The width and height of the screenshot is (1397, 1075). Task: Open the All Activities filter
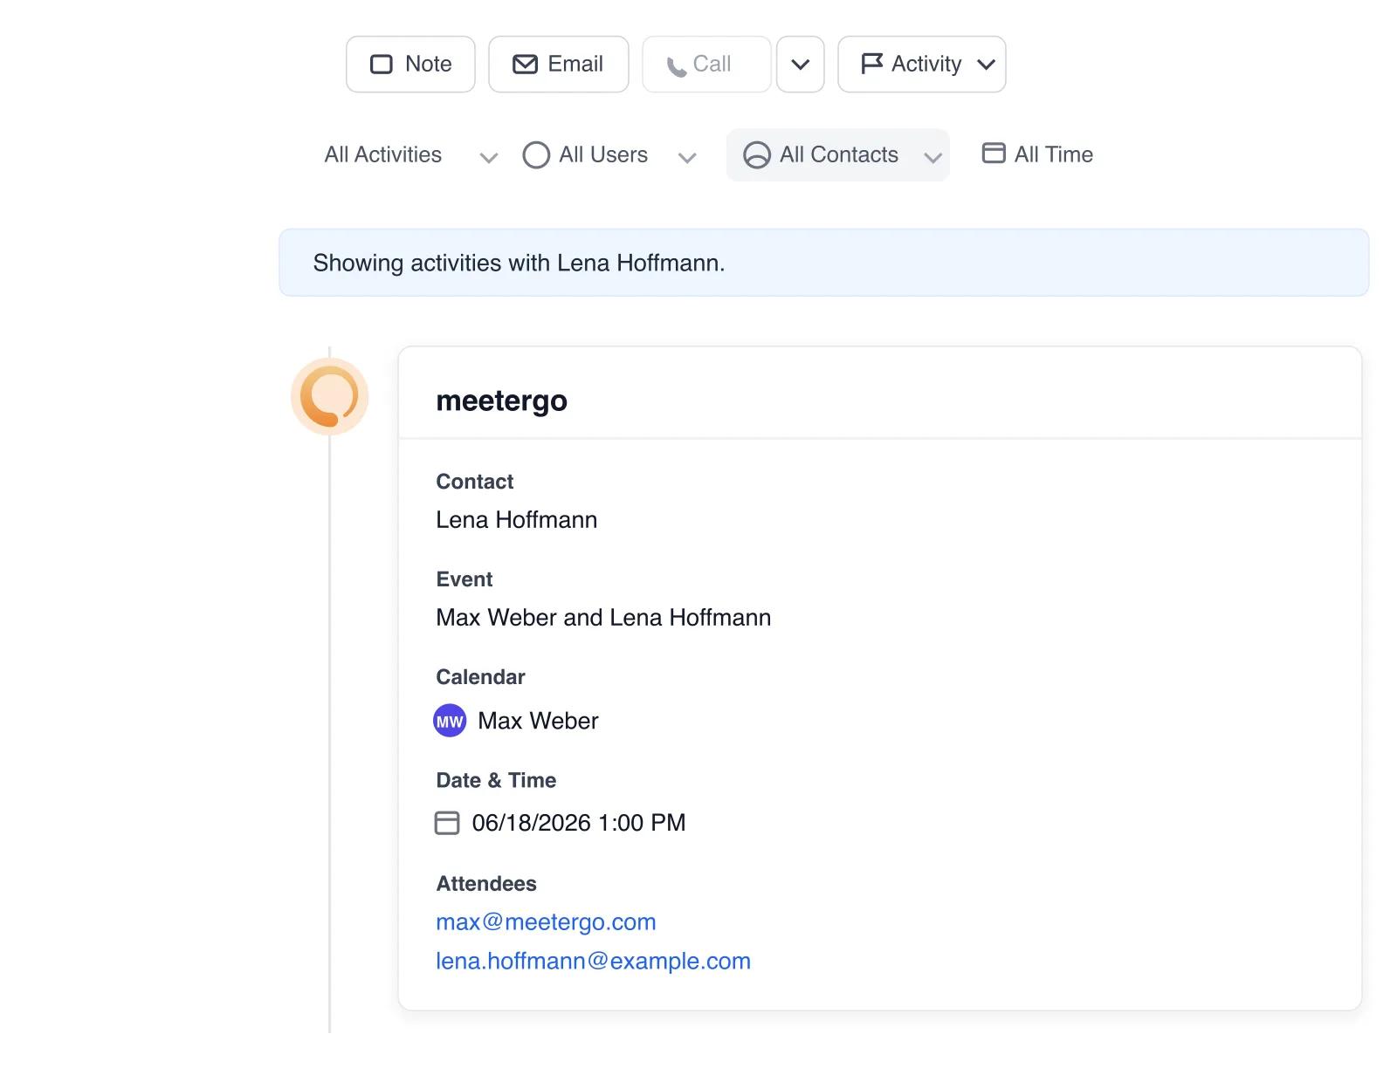410,155
